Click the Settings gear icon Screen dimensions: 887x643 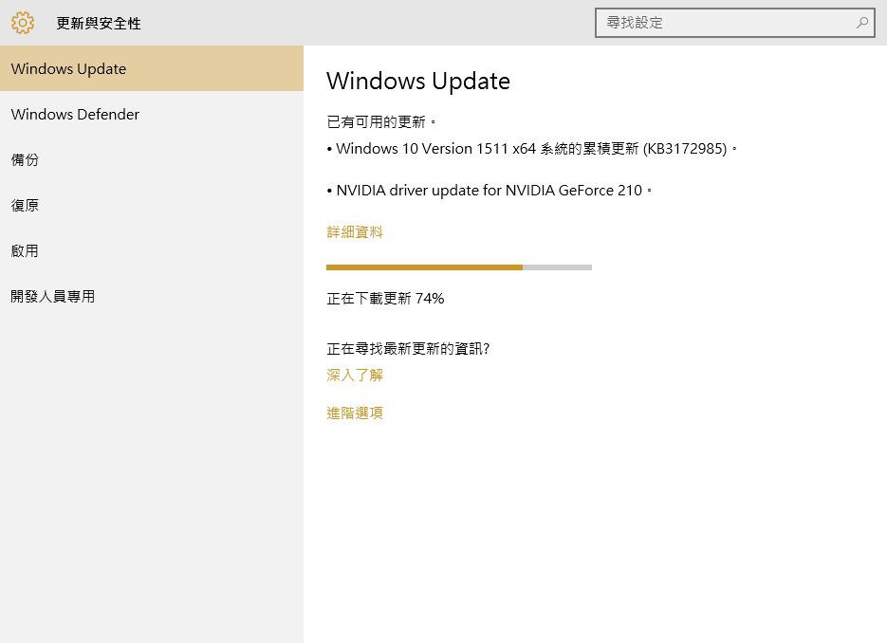[x=23, y=23]
